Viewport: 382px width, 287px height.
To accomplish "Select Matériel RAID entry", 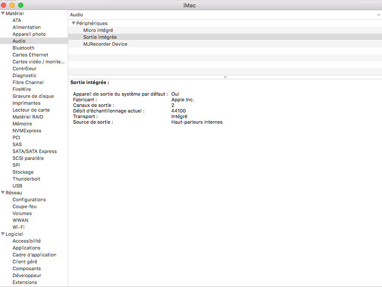I will [28, 117].
